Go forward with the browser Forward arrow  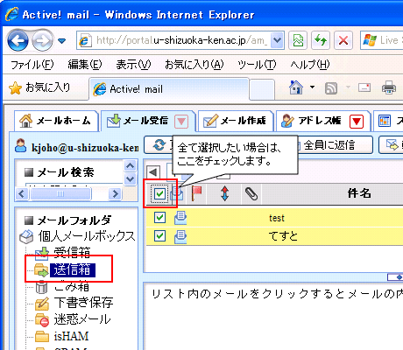pyautogui.click(x=43, y=40)
